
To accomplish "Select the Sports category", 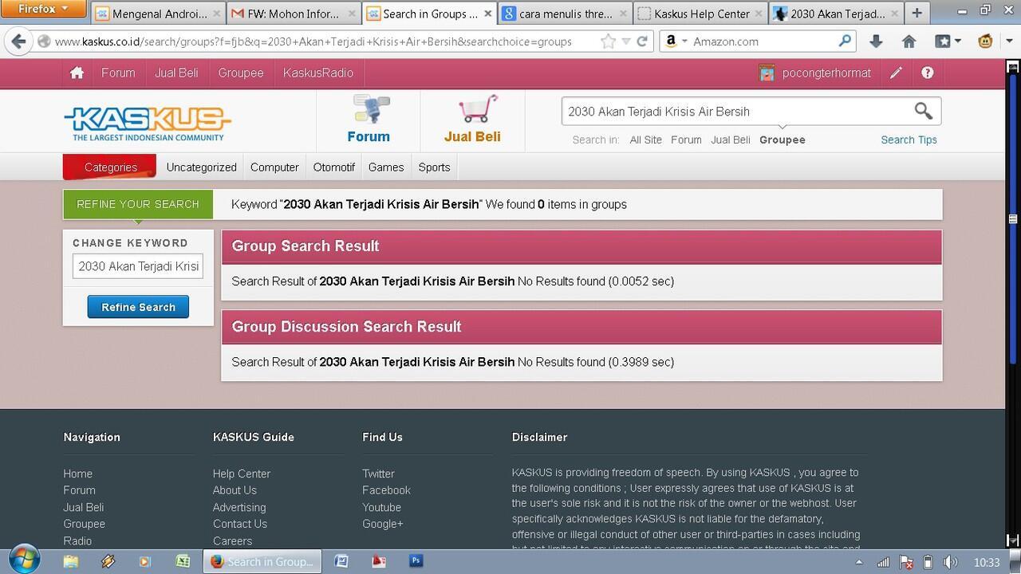I will click(434, 167).
